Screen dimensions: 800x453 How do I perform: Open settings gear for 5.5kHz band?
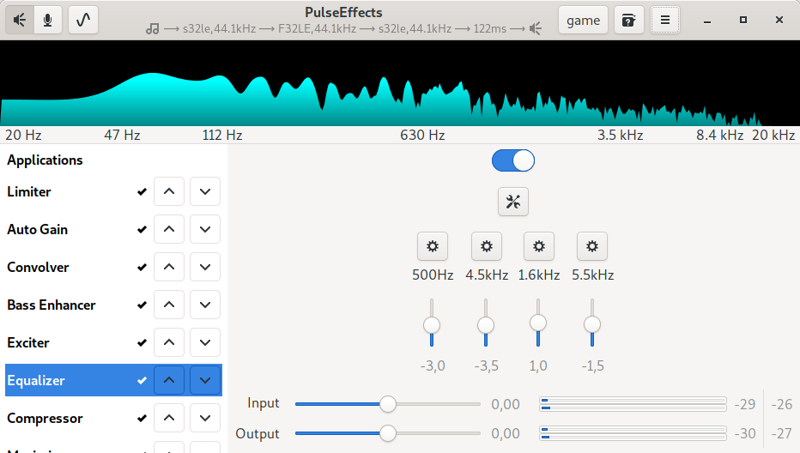592,246
